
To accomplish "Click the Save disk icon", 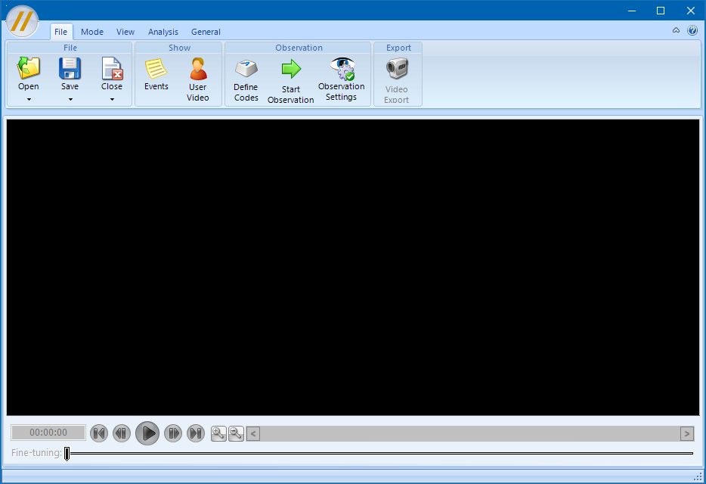I will click(x=70, y=70).
